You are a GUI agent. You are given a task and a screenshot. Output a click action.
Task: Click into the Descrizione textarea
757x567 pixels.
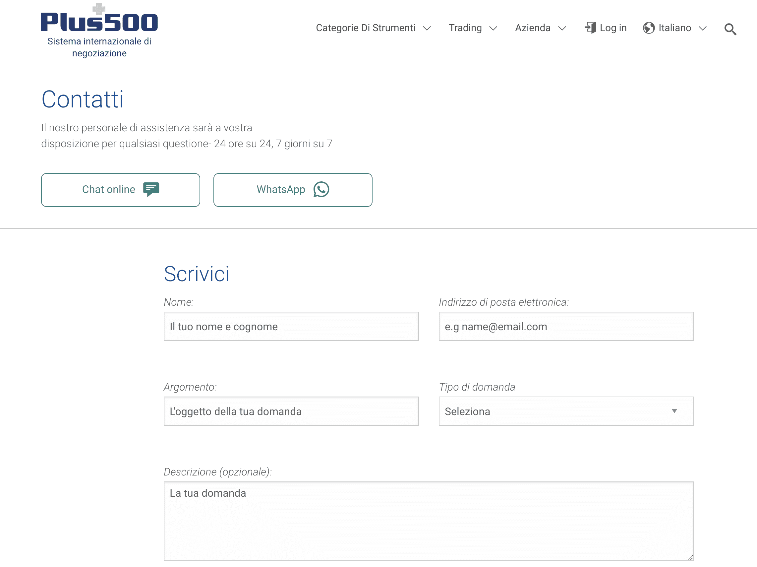click(x=428, y=521)
